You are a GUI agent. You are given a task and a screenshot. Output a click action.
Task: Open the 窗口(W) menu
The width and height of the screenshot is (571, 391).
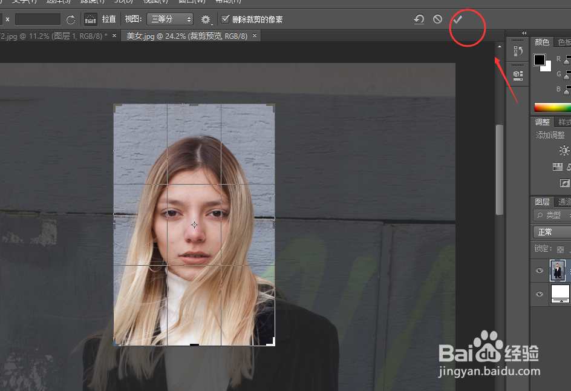[192, 1]
